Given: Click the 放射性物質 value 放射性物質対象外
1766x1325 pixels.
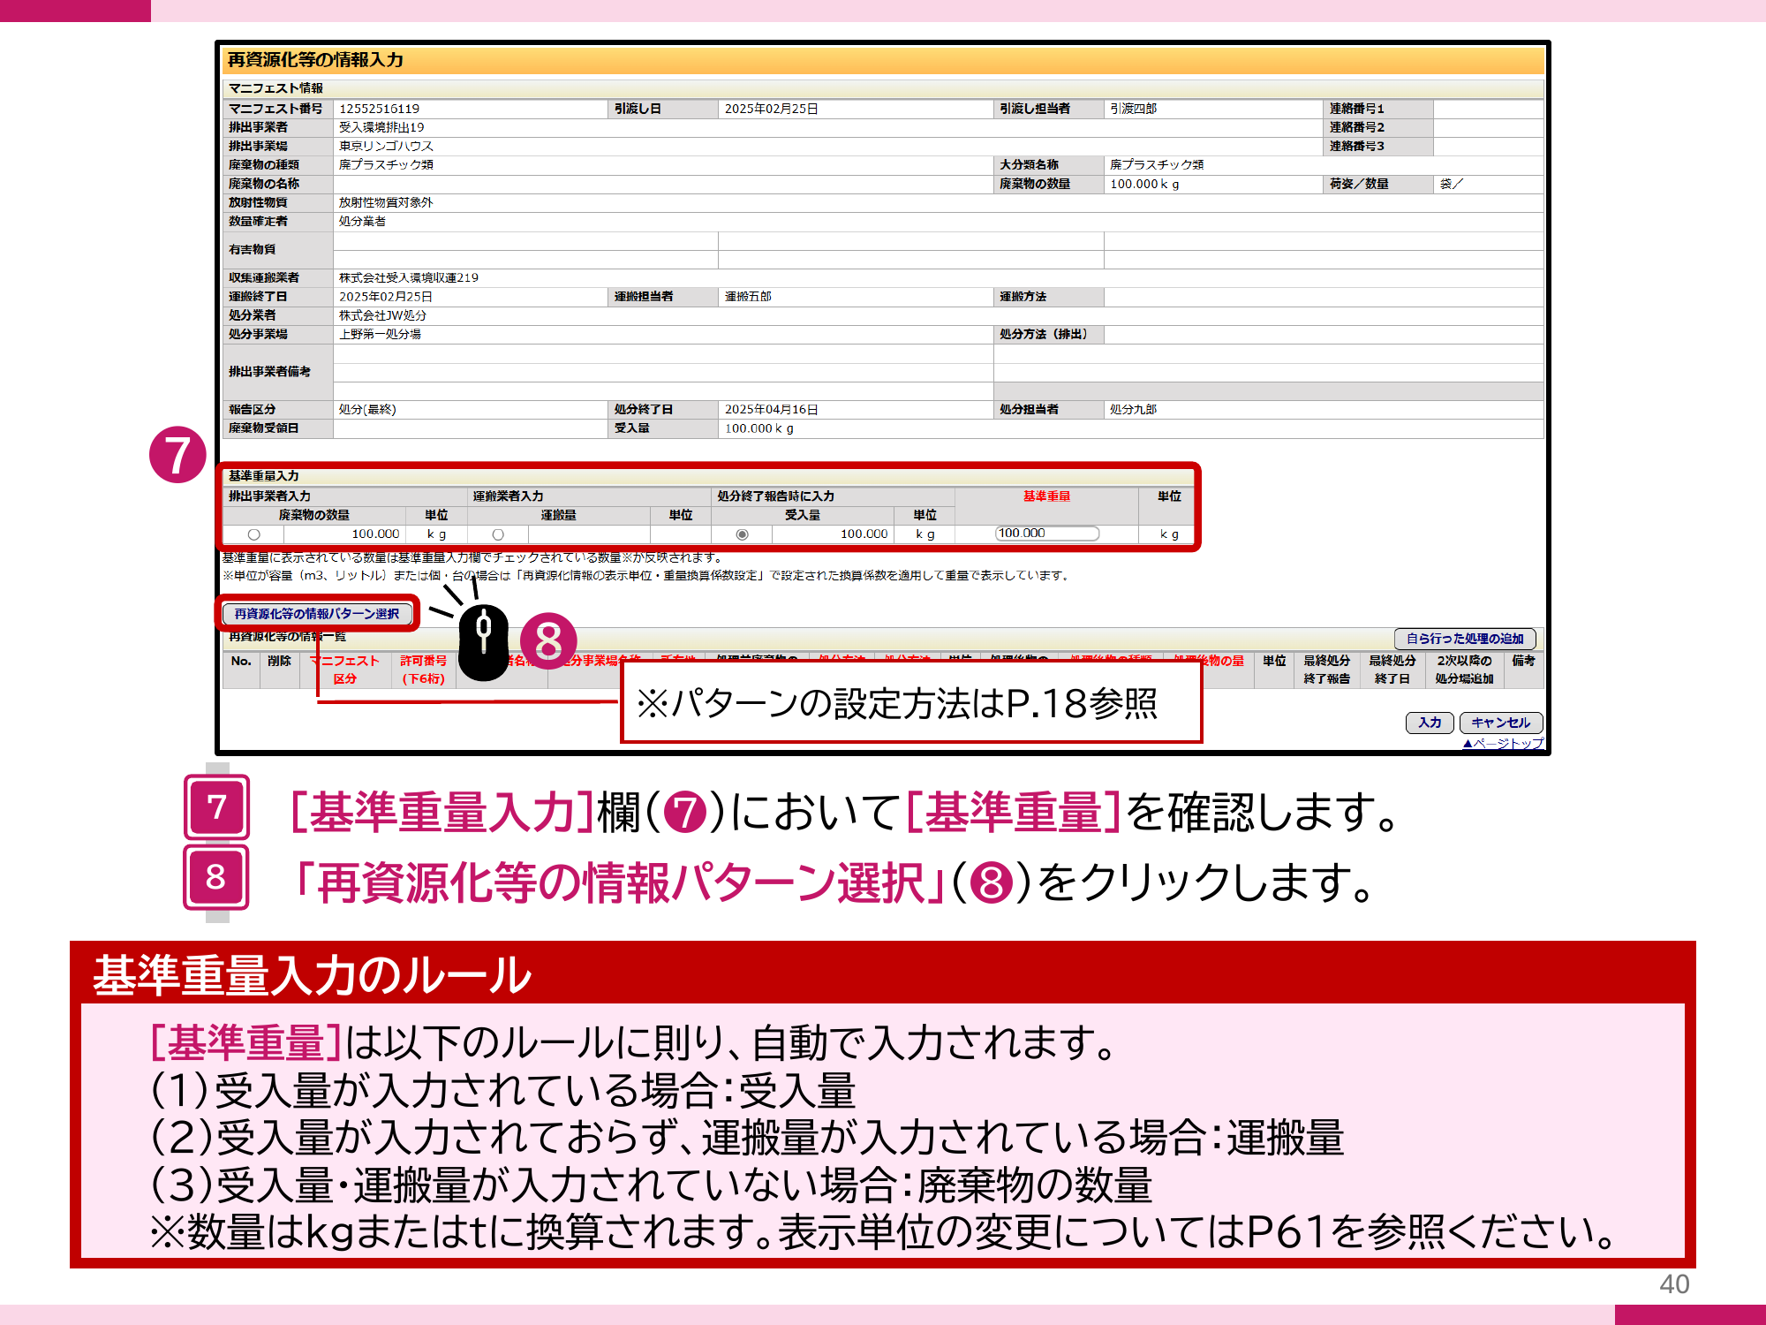Looking at the screenshot, I should click(386, 202).
